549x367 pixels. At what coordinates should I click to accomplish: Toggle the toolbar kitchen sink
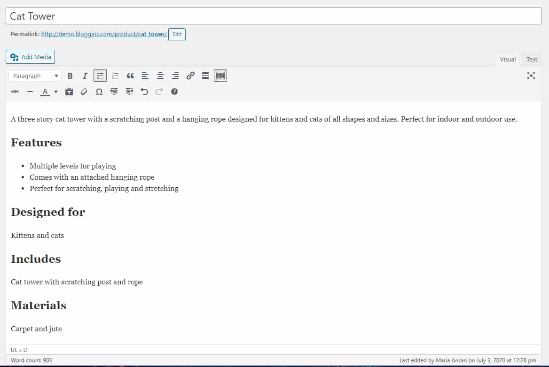(220, 76)
